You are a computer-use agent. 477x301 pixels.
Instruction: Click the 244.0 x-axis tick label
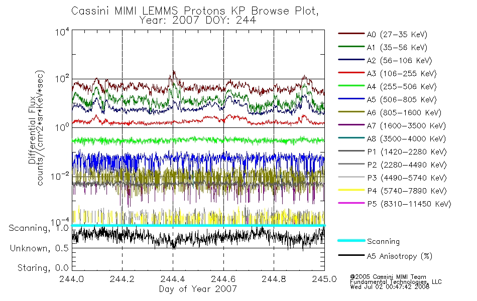tap(71, 279)
